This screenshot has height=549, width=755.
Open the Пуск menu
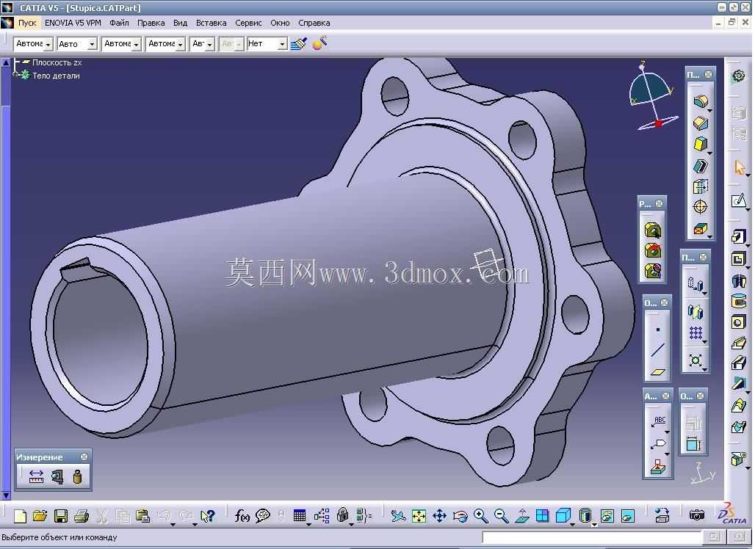click(27, 23)
